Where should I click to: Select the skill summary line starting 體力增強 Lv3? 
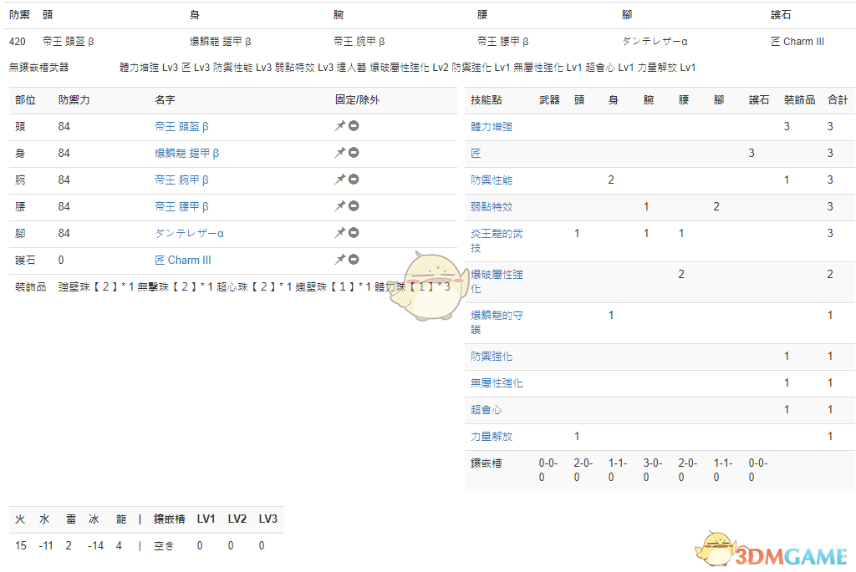[x=408, y=68]
